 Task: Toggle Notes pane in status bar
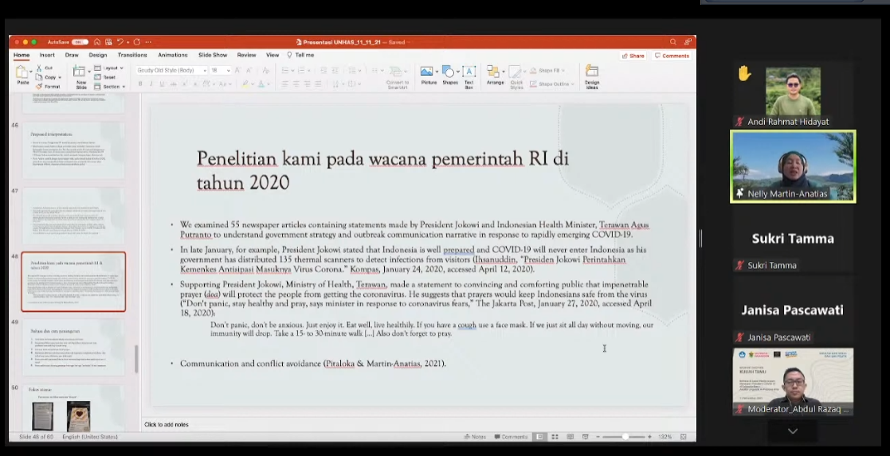tap(475, 437)
